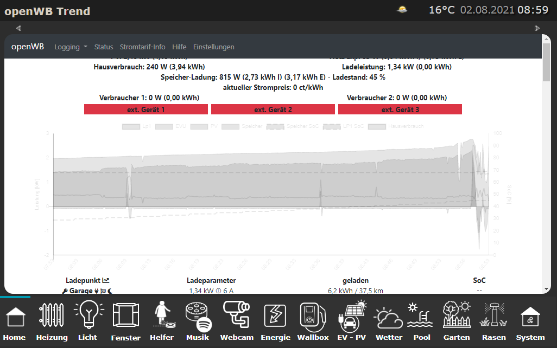Click the right navigation arrow
This screenshot has width=557, height=348.
coord(537,28)
